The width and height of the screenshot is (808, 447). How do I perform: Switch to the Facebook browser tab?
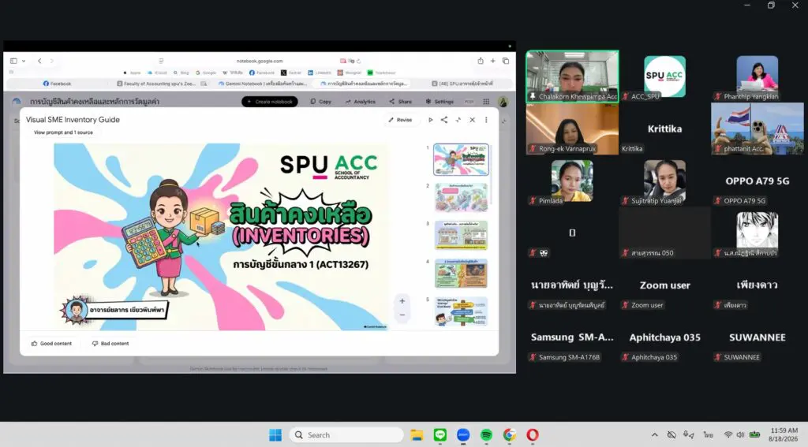tap(57, 84)
